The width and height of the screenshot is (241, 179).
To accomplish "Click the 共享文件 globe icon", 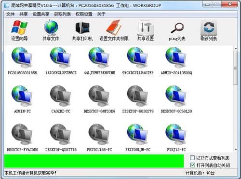I will [x=51, y=30].
